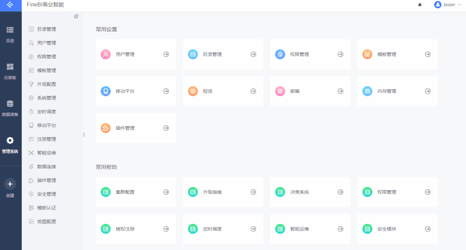
Task: Toggle the pin icon above the settings menu
Action: point(76,16)
